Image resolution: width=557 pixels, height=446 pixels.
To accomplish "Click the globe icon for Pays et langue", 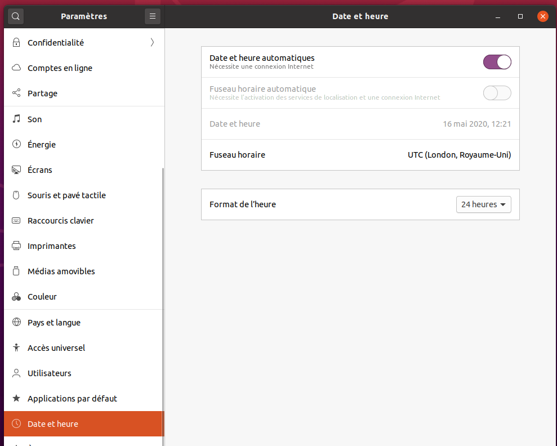I will [16, 322].
